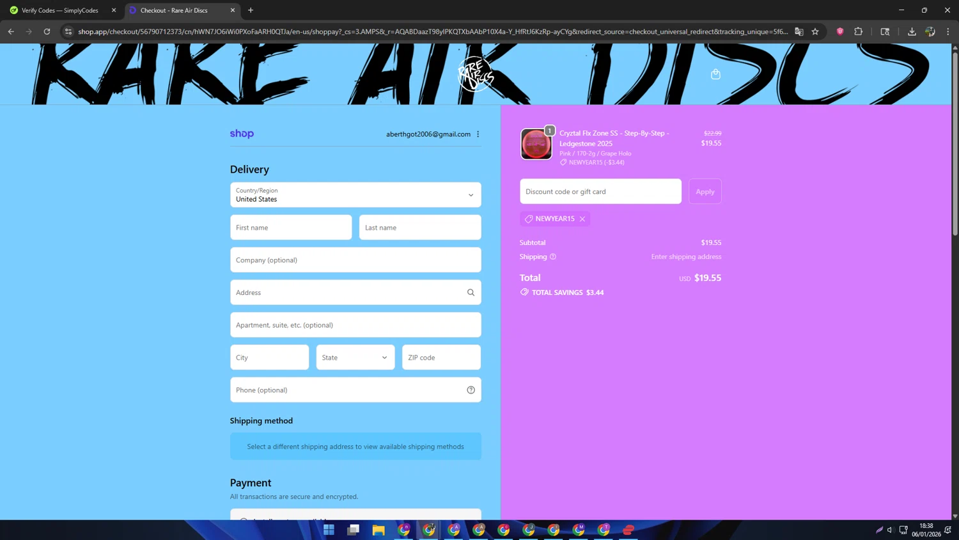The image size is (959, 540).
Task: Go forward in browser history
Action: (x=29, y=31)
